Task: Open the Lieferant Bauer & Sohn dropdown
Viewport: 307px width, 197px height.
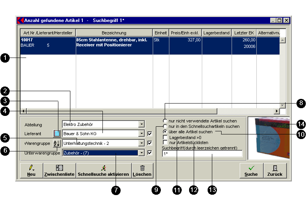Action: point(142,134)
